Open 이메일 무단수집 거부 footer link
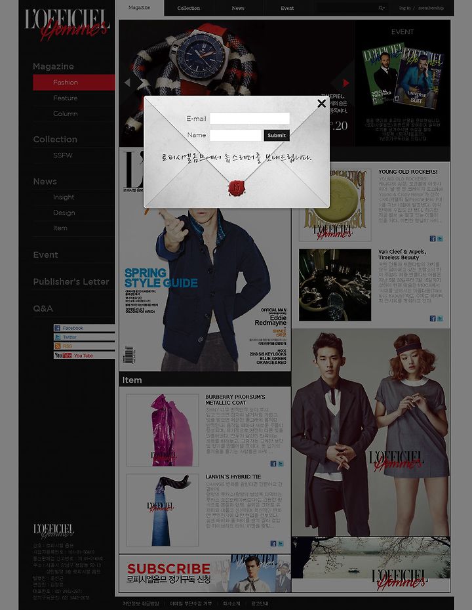The height and width of the screenshot is (610, 472). point(191,603)
